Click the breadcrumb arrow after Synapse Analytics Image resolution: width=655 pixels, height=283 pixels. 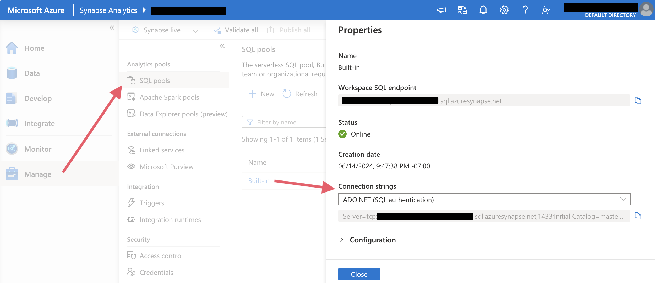point(144,10)
